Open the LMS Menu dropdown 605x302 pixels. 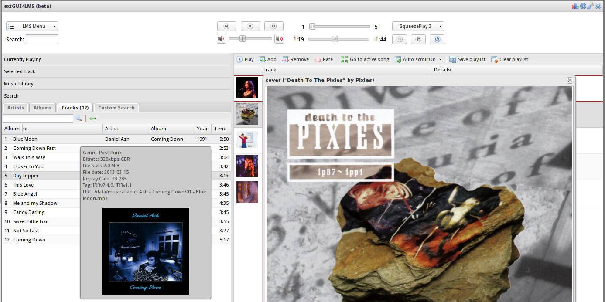click(32, 26)
